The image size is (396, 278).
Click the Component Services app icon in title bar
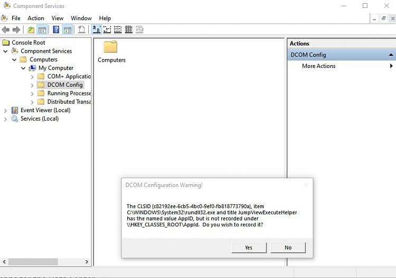7,5
